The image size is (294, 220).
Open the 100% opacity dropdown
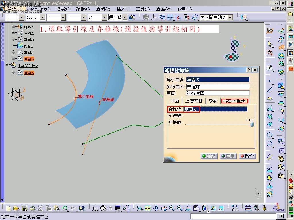42,17
